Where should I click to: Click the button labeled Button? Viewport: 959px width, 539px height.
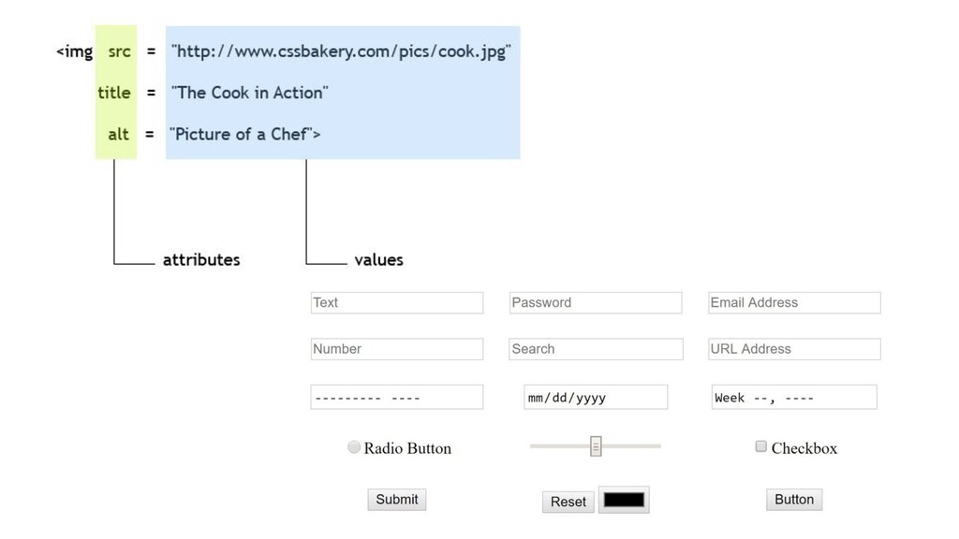(794, 500)
